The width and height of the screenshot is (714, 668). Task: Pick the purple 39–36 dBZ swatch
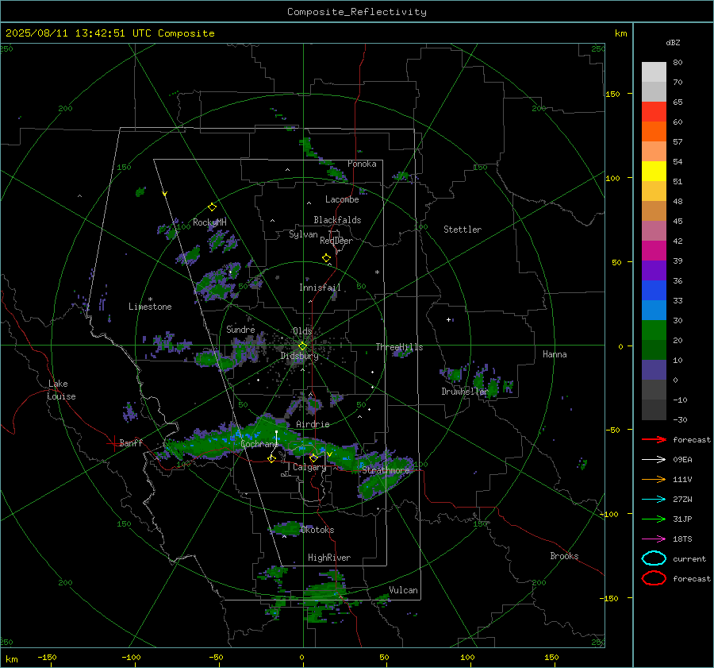(x=654, y=270)
